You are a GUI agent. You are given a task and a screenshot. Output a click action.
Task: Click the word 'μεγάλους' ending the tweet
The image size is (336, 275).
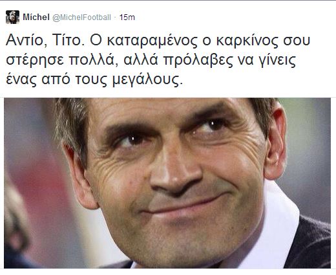point(148,80)
